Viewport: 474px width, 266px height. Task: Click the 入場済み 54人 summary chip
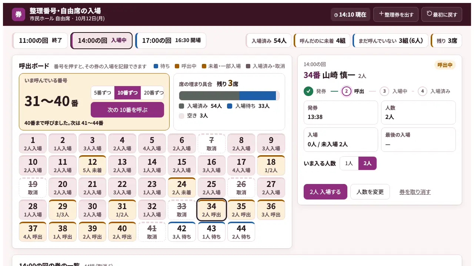point(268,41)
